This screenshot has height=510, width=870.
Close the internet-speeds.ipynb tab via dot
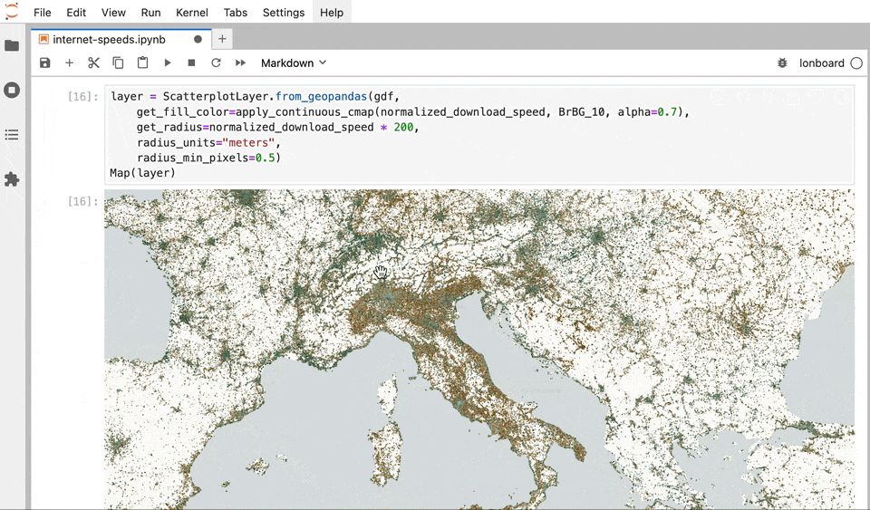(198, 39)
